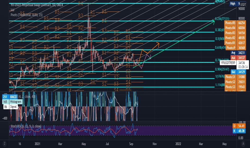
Task: Click the Signal legend label
Action: (13, 107)
